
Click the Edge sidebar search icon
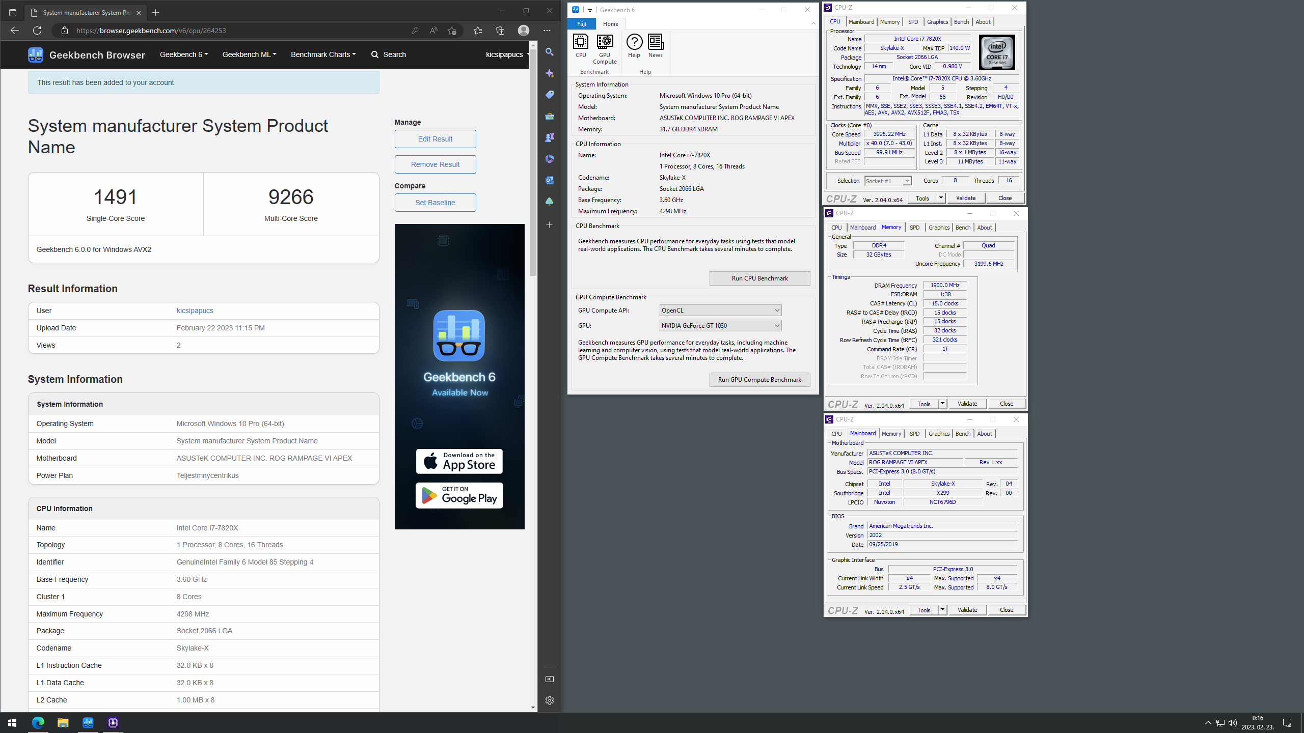550,52
